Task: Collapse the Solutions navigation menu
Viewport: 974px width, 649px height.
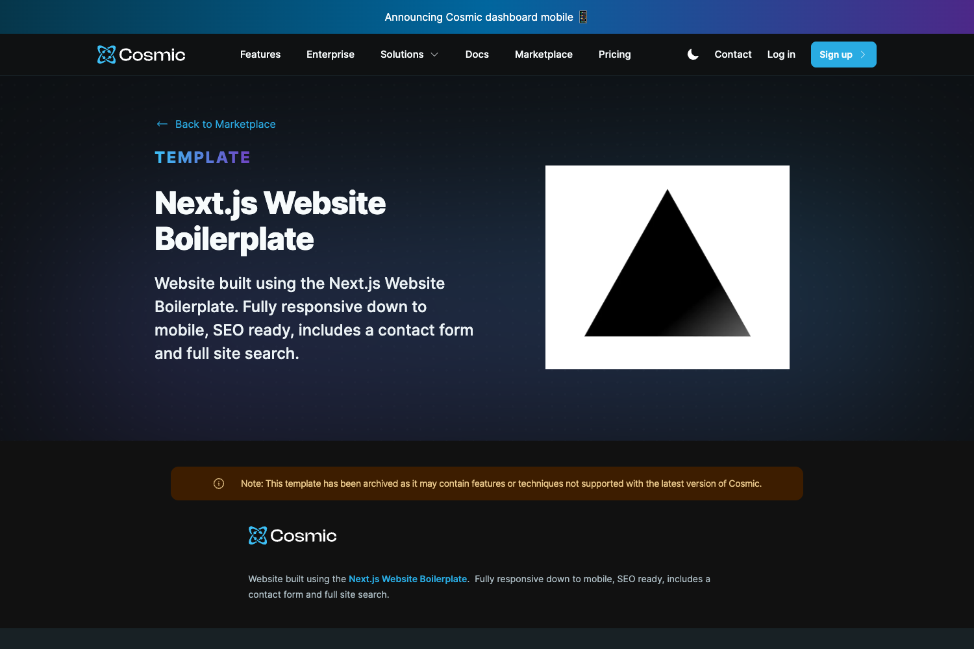Action: point(409,55)
